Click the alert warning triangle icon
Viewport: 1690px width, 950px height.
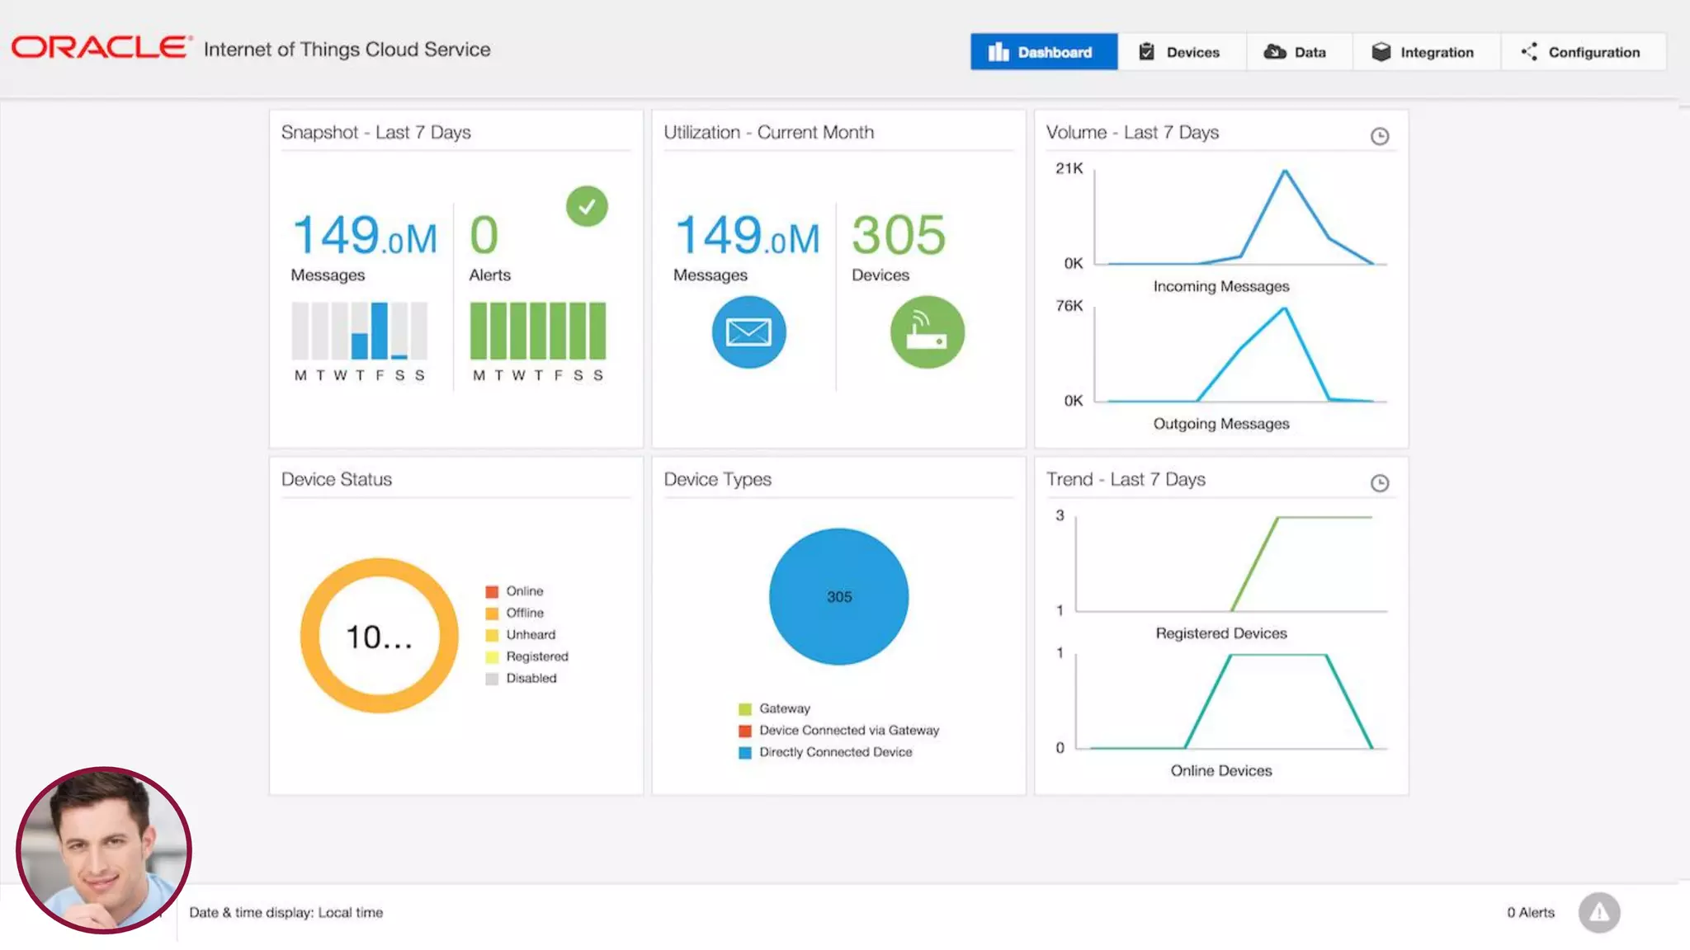pos(1599,912)
